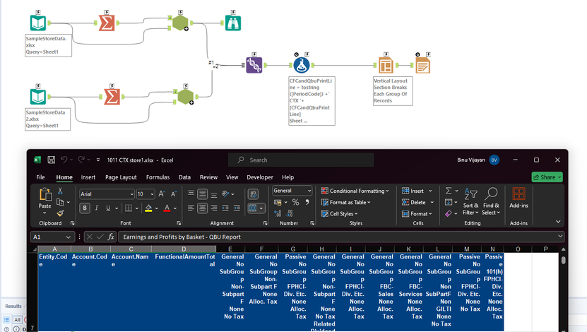Click the AutoSum sigma button
Screen dimensions: 587x332
click(x=448, y=191)
